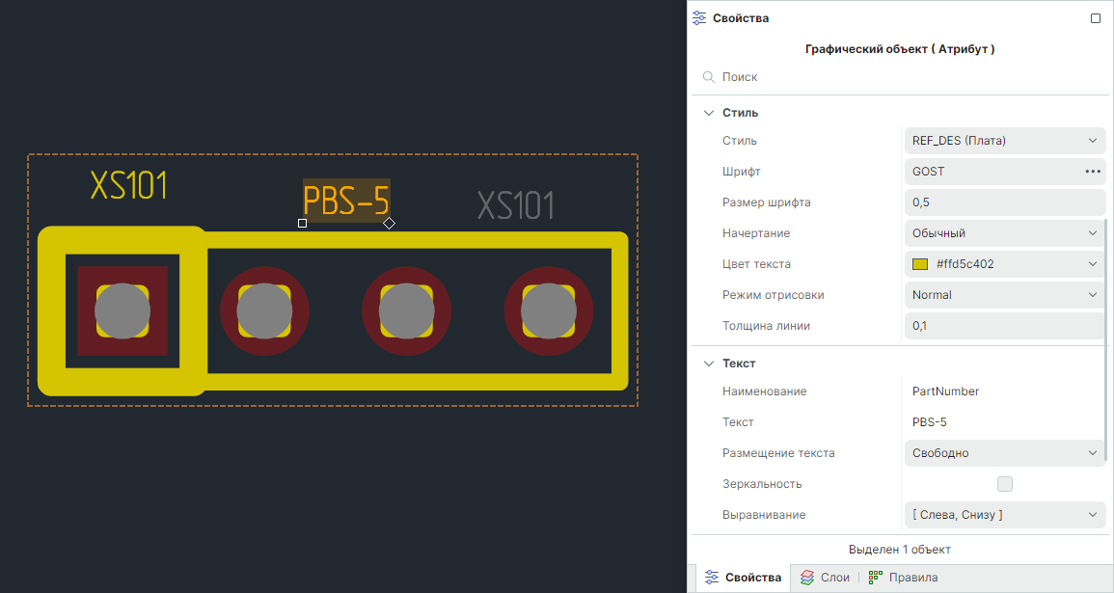Open the Стиль REF_DES (Плата) dropdown

point(1005,141)
